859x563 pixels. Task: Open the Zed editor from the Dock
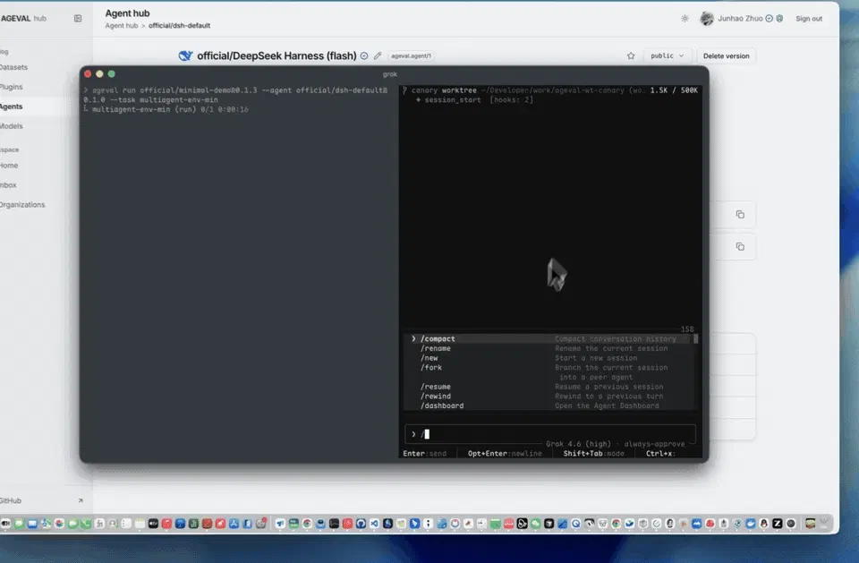point(778,524)
